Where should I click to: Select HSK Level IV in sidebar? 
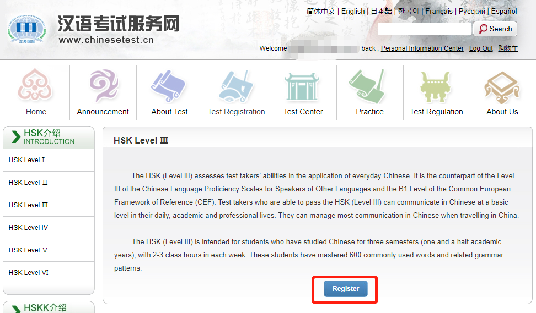click(x=29, y=228)
